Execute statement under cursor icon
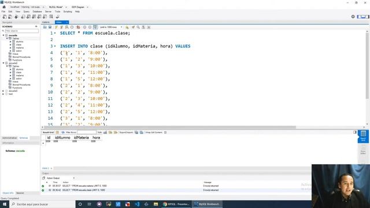Image resolution: width=370 pixels, height=208 pixels. (61, 27)
